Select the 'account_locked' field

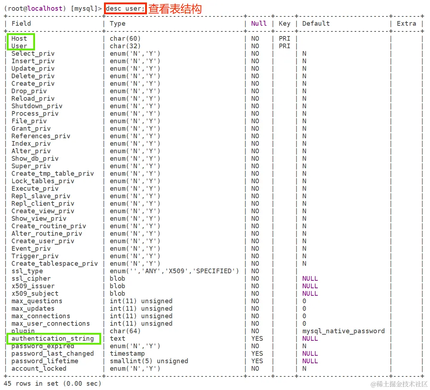pos(39,369)
